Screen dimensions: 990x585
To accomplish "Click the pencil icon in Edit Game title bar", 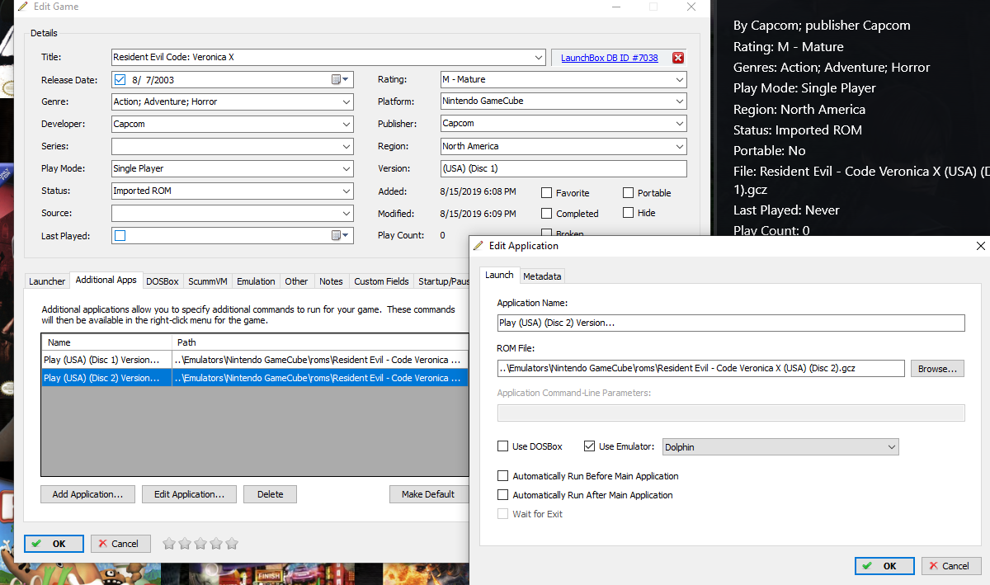I will point(22,7).
